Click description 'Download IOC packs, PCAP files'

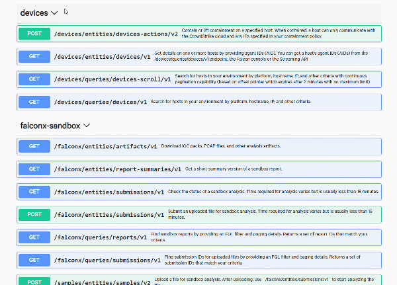click(x=221, y=146)
